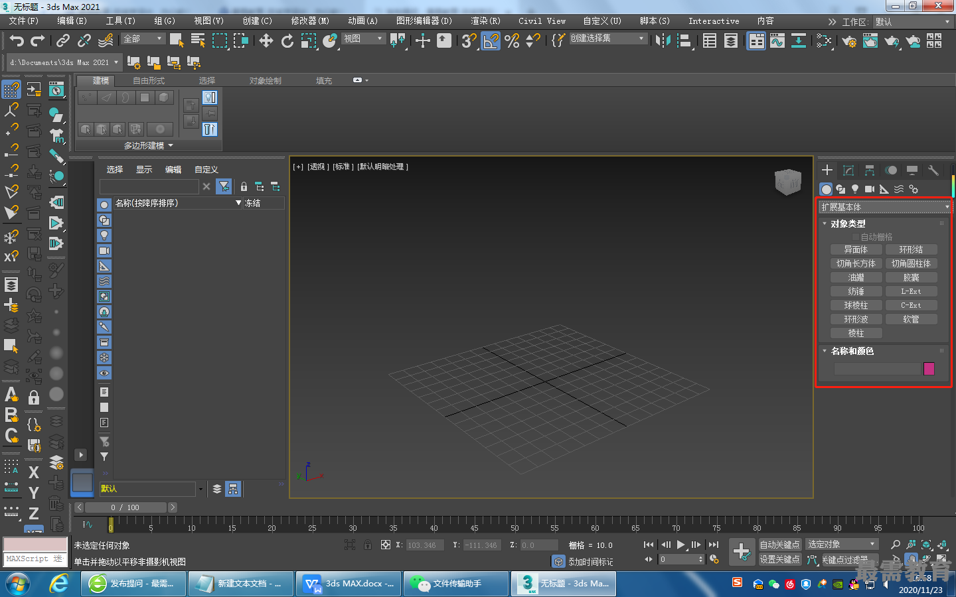Open the 视图 reference coordinate dropdown
Image resolution: width=956 pixels, height=597 pixels.
(x=363, y=39)
